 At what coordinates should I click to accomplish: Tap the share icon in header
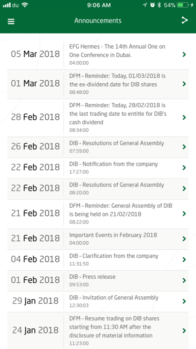[x=184, y=20]
